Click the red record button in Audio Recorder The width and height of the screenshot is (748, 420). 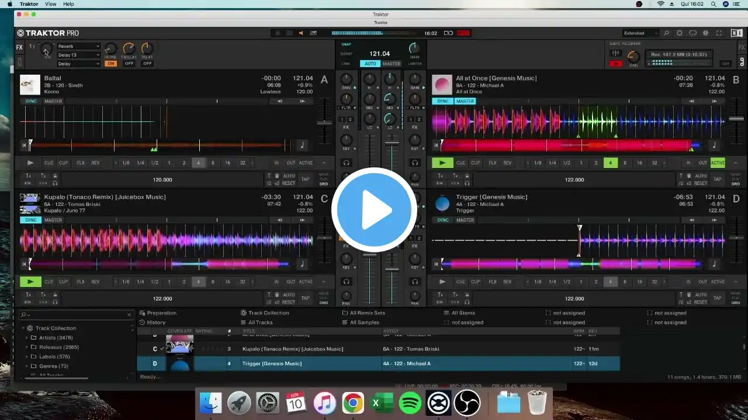[x=615, y=64]
